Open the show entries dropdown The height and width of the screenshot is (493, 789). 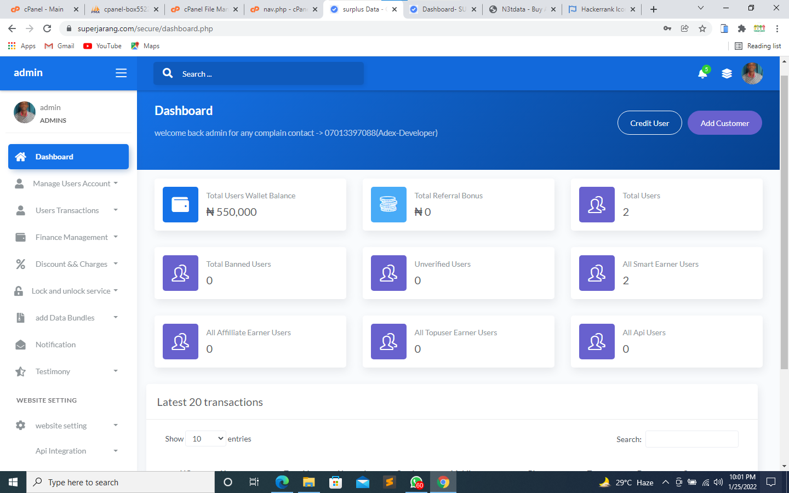click(205, 439)
